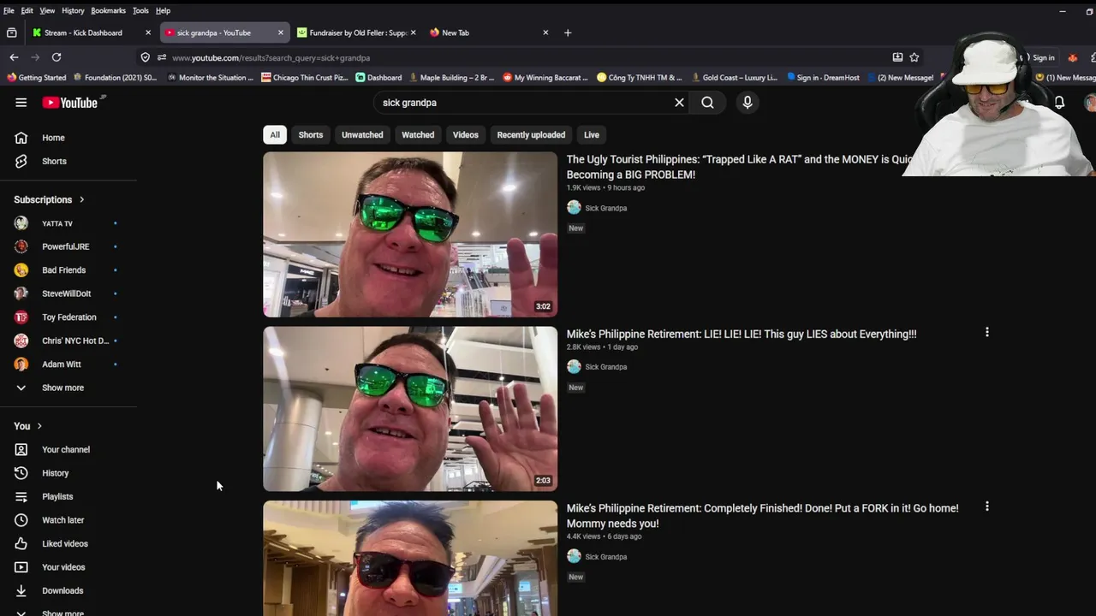
Task: Reload the page
Action: [x=57, y=57]
